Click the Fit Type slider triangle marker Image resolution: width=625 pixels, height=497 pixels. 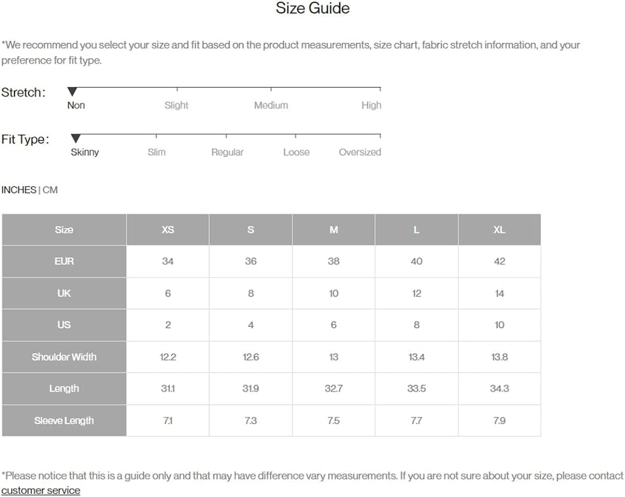pos(76,139)
